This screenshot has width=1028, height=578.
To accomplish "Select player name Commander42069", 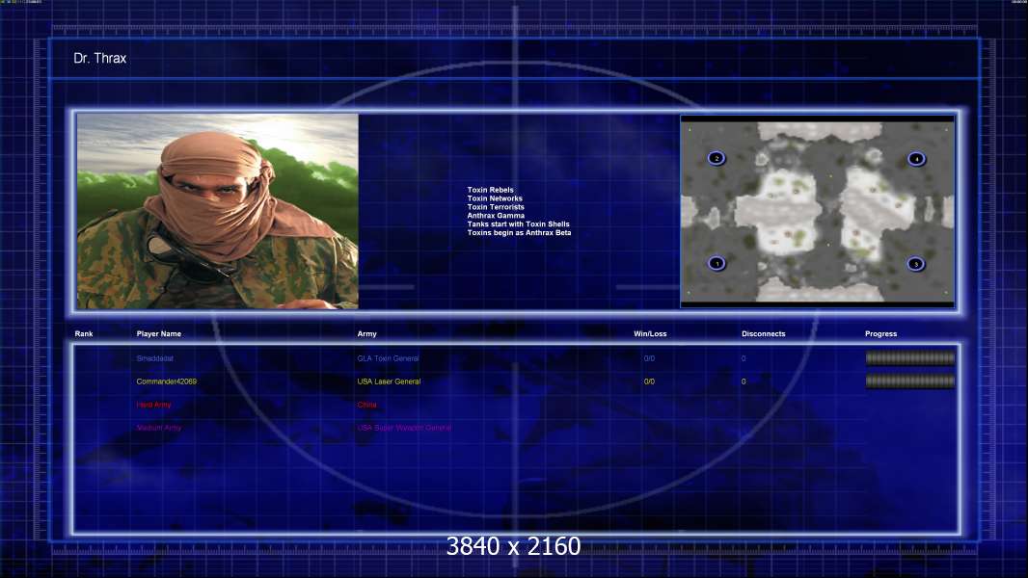I will 167,381.
